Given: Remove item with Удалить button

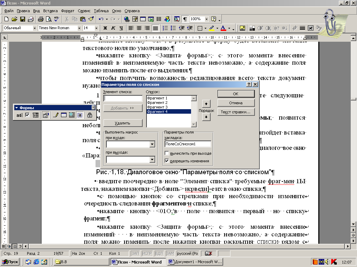Looking at the screenshot, I should 123,123.
